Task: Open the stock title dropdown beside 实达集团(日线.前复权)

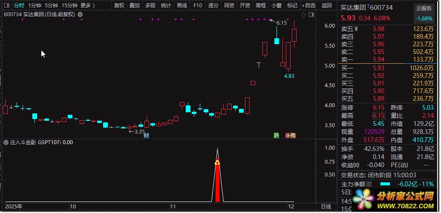Action: [80, 14]
